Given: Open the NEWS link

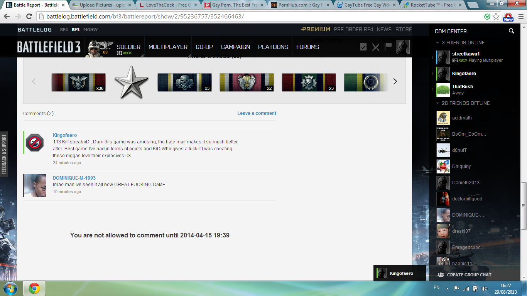Looking at the screenshot, I should (x=384, y=29).
